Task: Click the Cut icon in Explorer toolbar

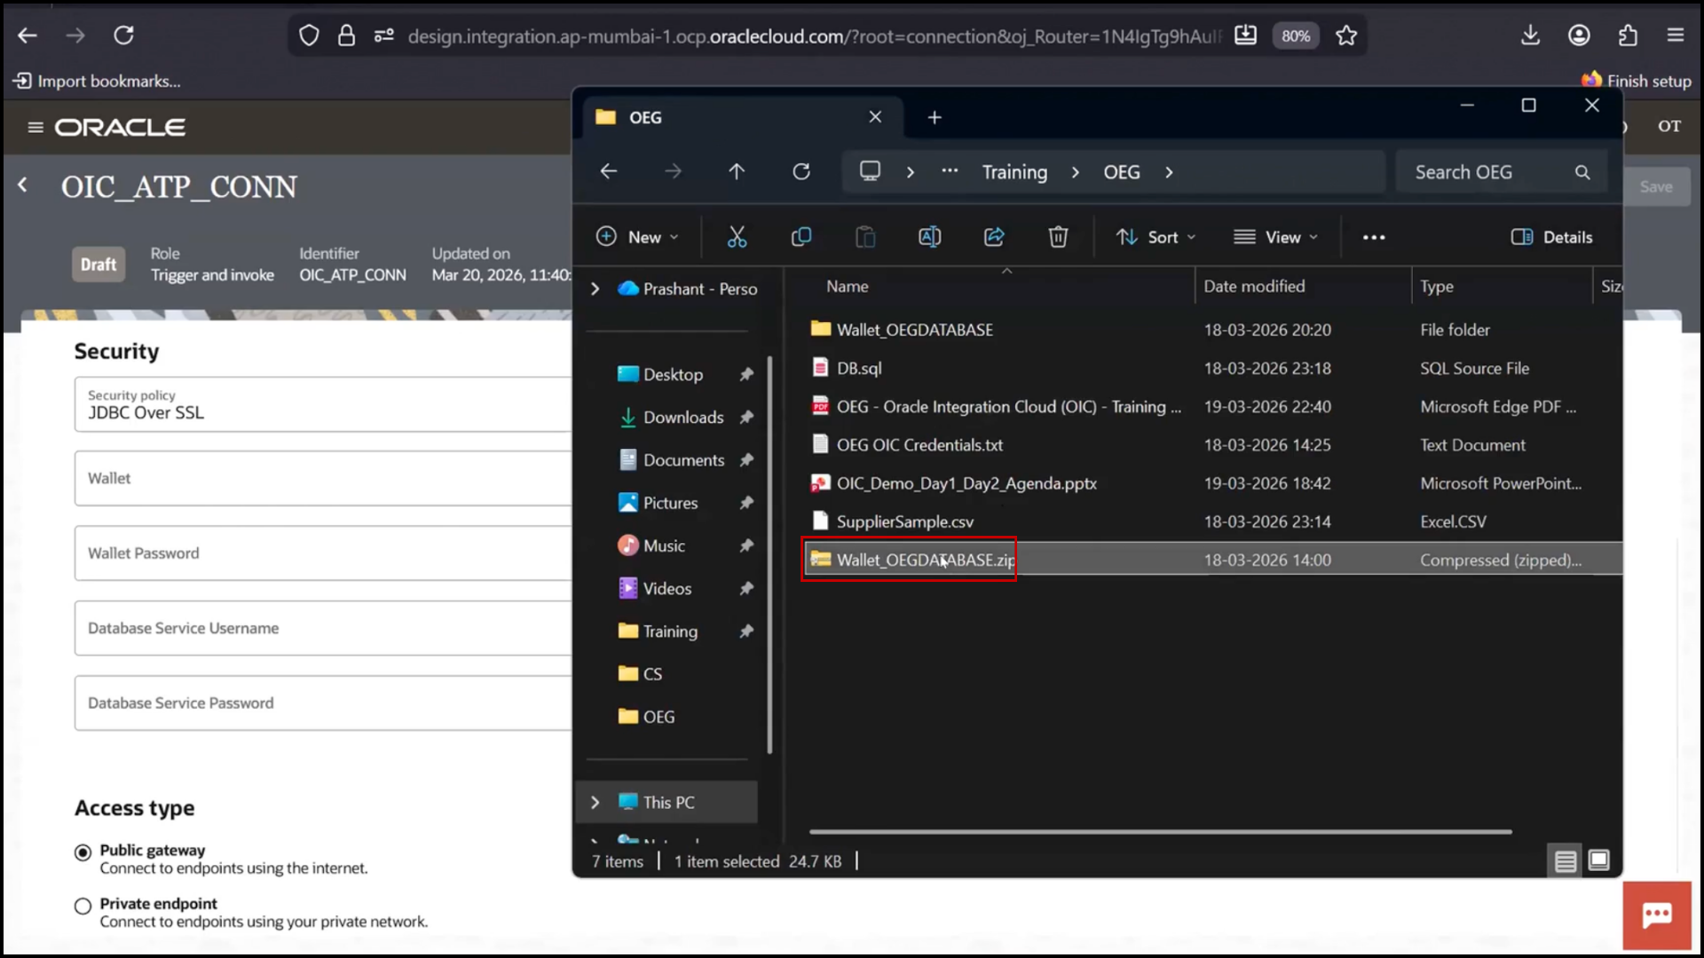Action: click(x=737, y=237)
